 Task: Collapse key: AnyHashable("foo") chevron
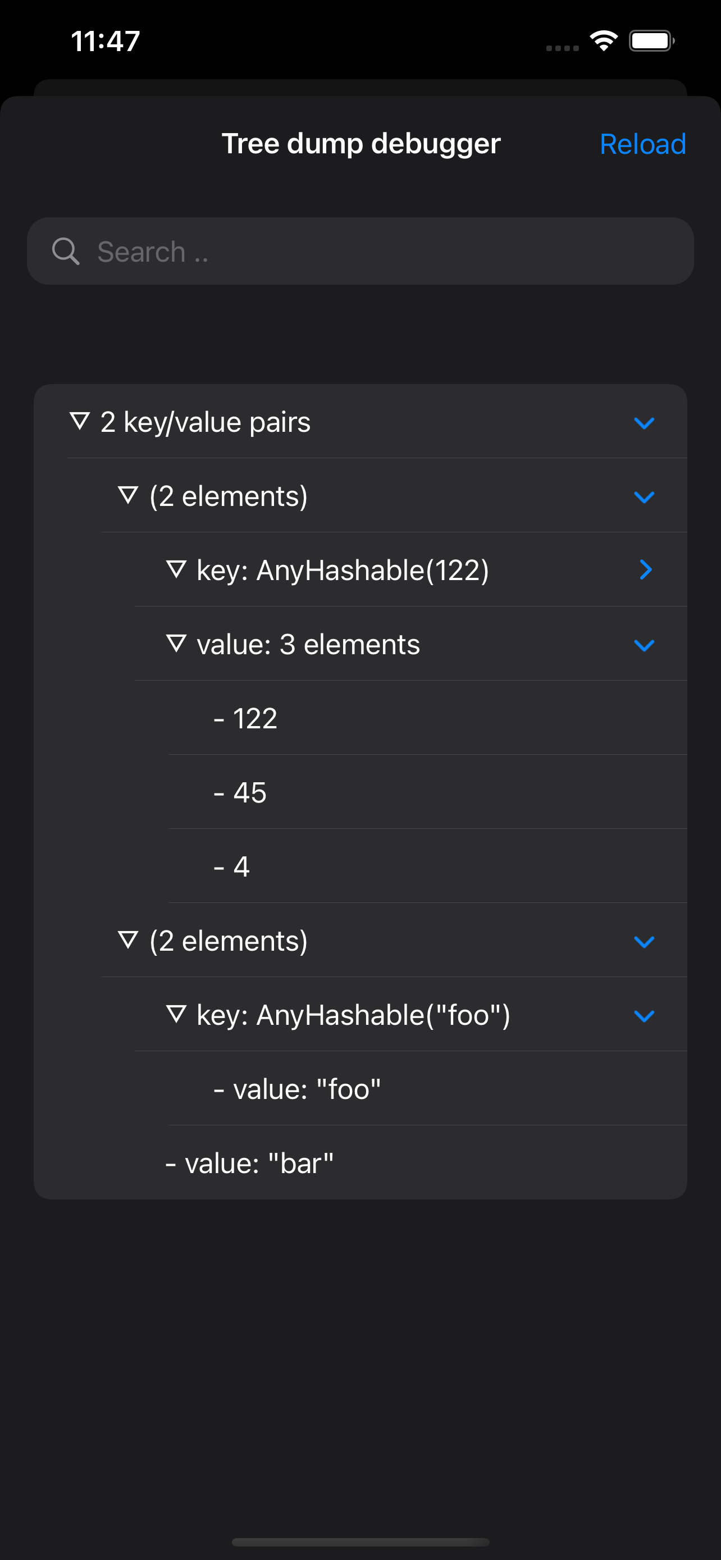(x=644, y=1016)
